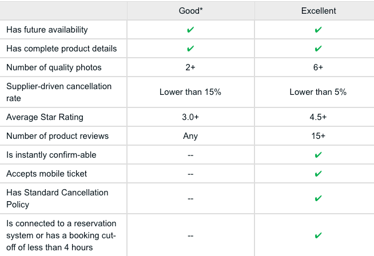
Task: Click the 'Supplier-driven cancellation rate' label
Action: [x=59, y=92]
